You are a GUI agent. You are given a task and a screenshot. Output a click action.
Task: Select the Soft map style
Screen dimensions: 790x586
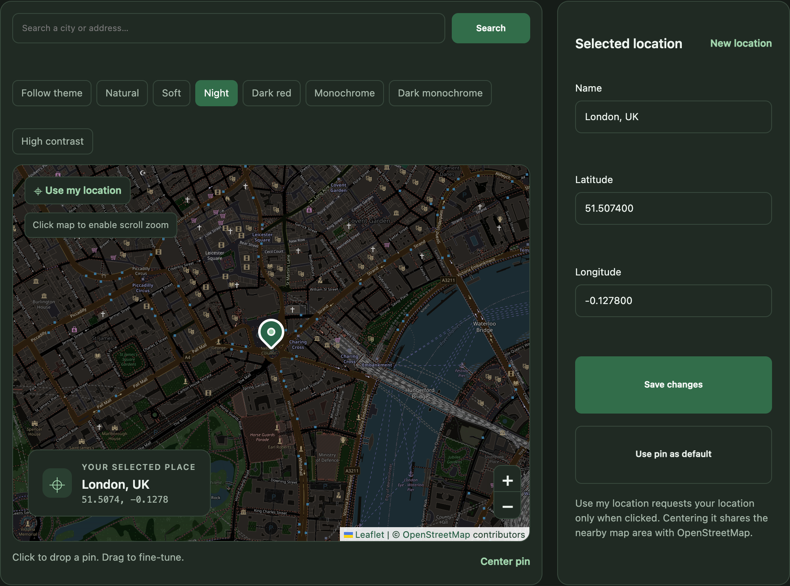pyautogui.click(x=172, y=93)
